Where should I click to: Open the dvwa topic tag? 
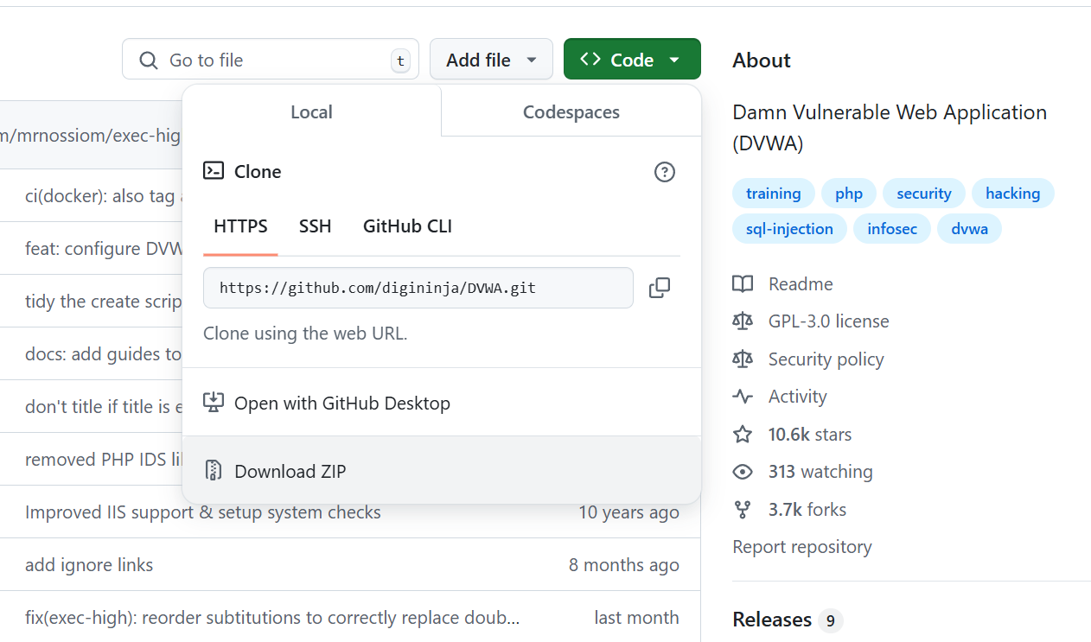click(969, 229)
